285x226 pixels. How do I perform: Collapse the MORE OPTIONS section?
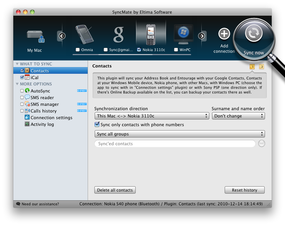pyautogui.click(x=17, y=84)
